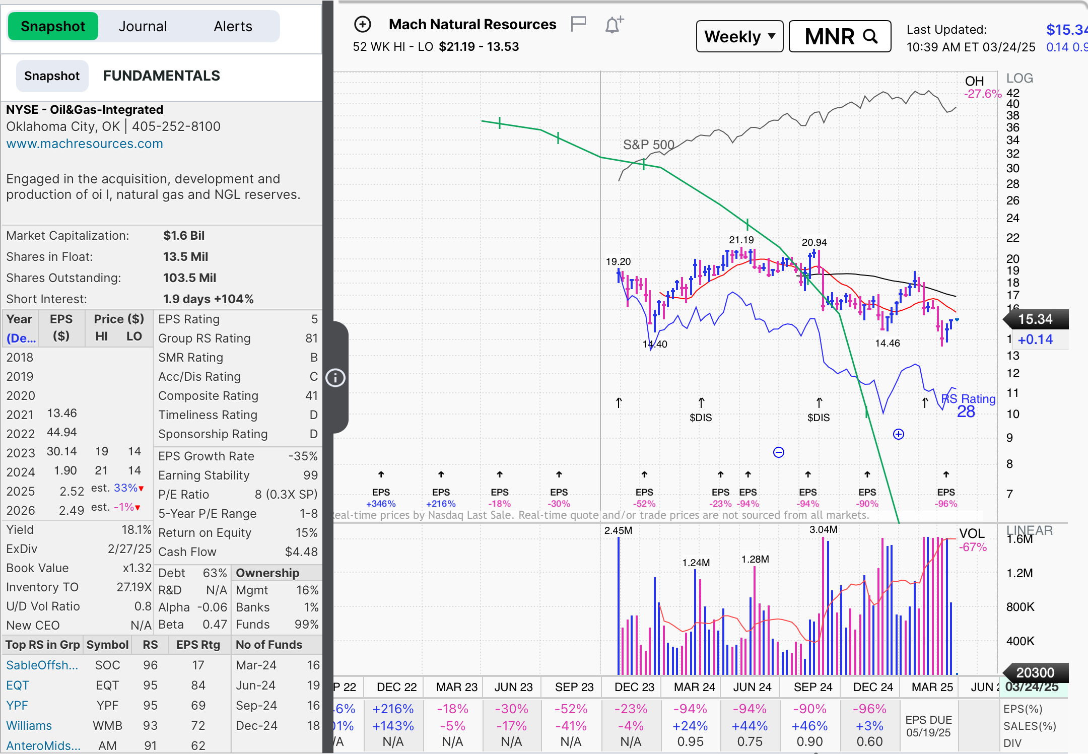Flag Mach Natural Resources with flag icon
Screen dimensions: 1088x754
[x=578, y=24]
